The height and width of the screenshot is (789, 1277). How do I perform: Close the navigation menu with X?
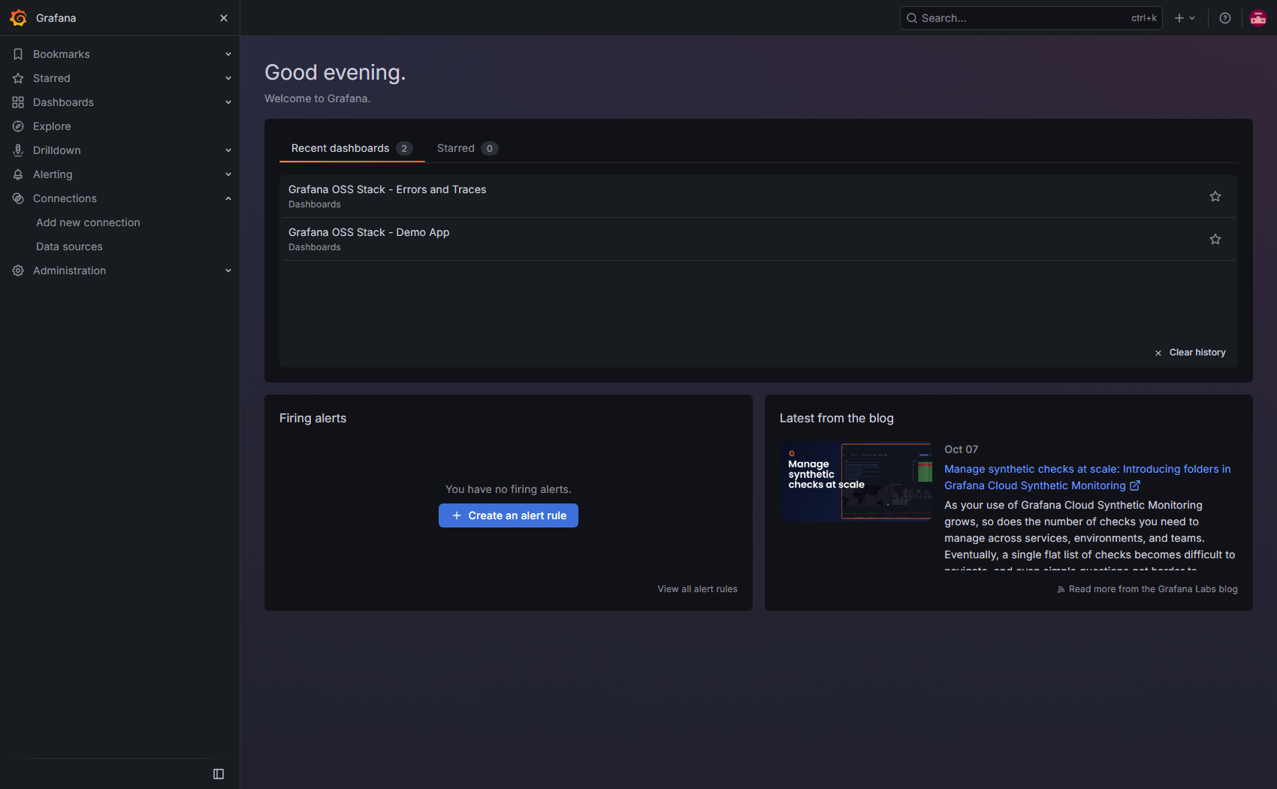[224, 18]
